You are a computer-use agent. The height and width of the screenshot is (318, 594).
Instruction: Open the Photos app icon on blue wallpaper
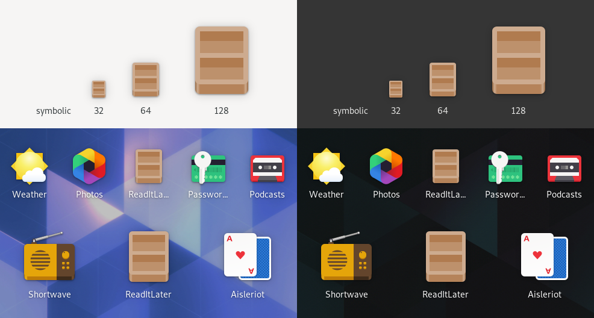coord(89,166)
